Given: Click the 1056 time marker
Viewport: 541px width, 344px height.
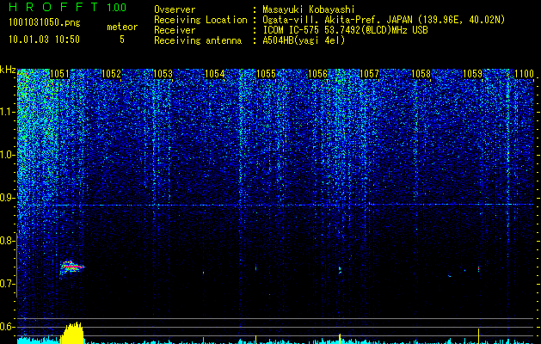Looking at the screenshot, I should 317,74.
